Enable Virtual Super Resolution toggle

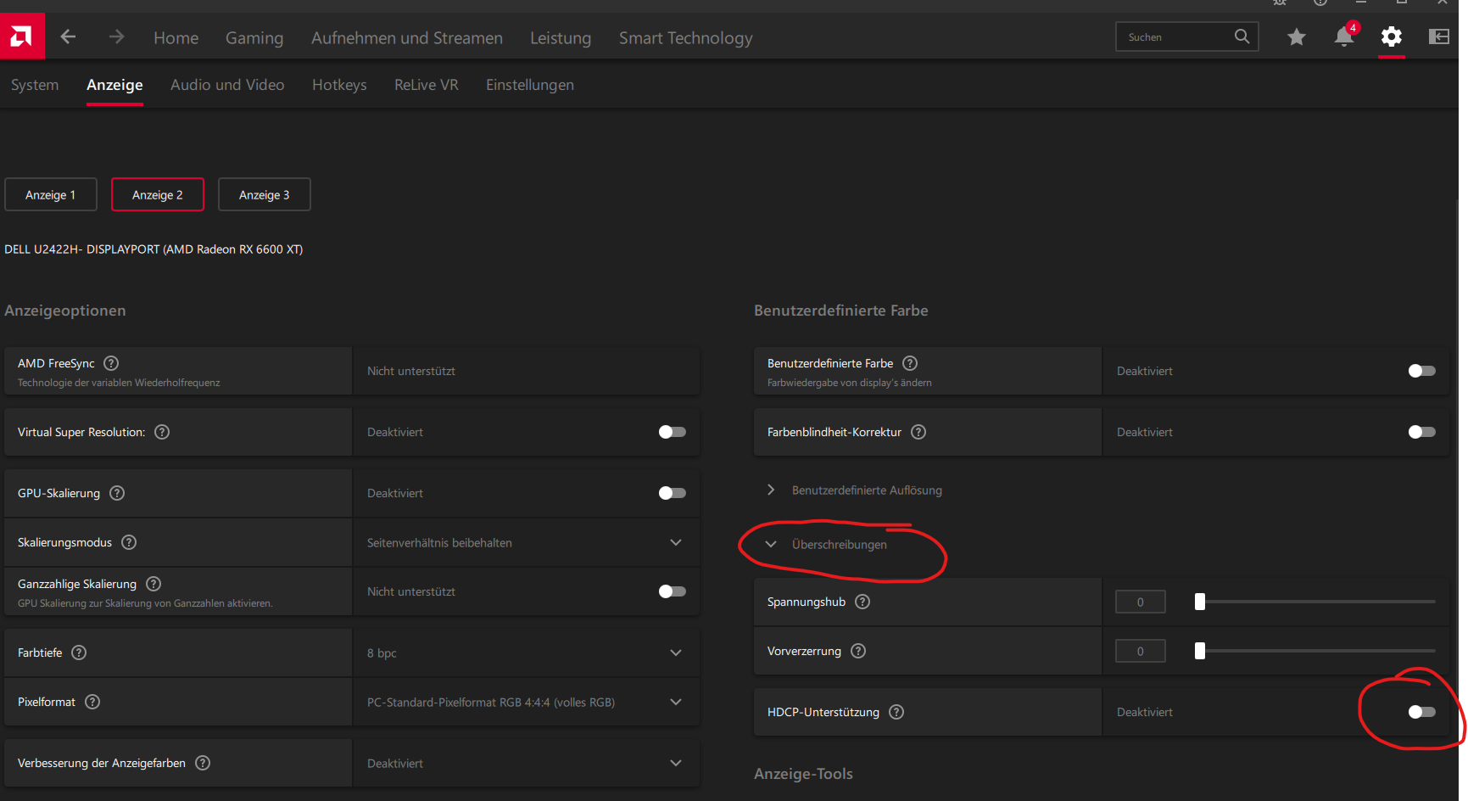tap(672, 432)
